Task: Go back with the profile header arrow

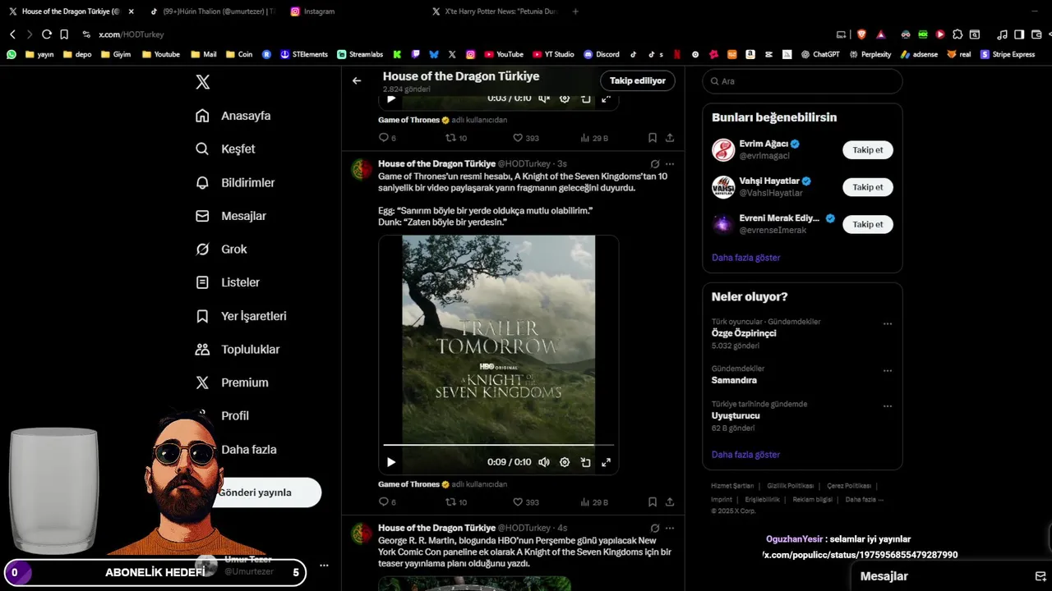Action: [x=357, y=80]
